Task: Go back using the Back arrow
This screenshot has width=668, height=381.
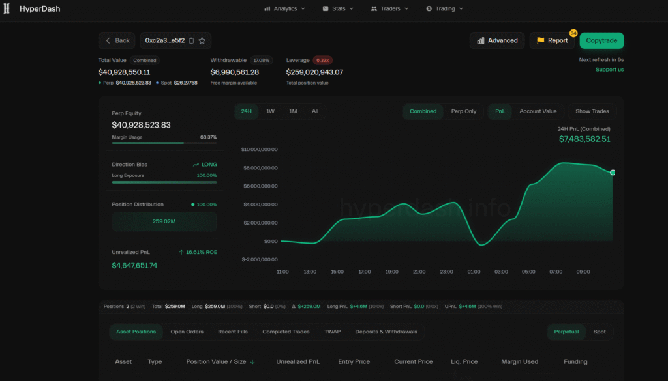Action: coord(108,40)
